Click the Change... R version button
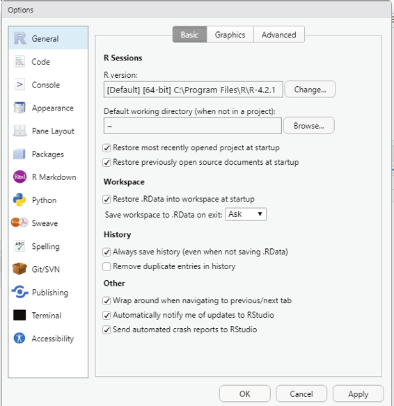 pos(310,89)
